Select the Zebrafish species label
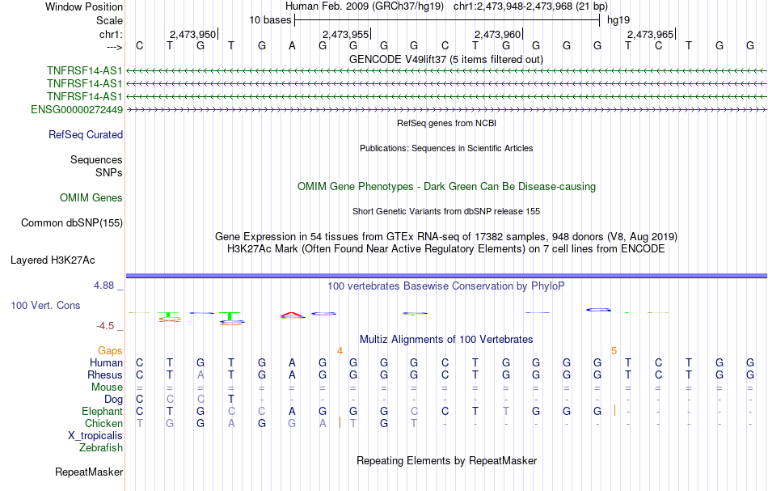 point(101,447)
